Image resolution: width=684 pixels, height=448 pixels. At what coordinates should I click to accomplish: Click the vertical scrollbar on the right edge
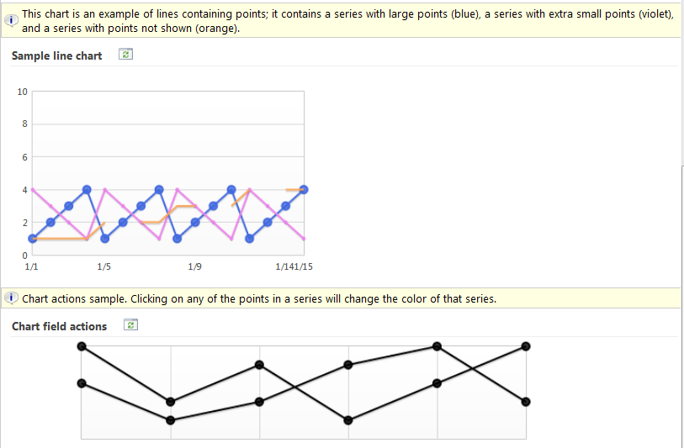tap(681, 305)
